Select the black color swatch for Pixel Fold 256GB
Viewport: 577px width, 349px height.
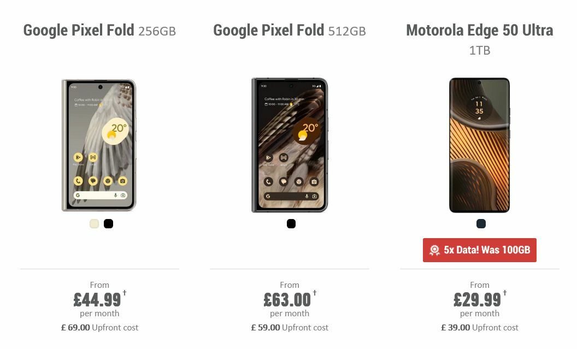tap(108, 223)
